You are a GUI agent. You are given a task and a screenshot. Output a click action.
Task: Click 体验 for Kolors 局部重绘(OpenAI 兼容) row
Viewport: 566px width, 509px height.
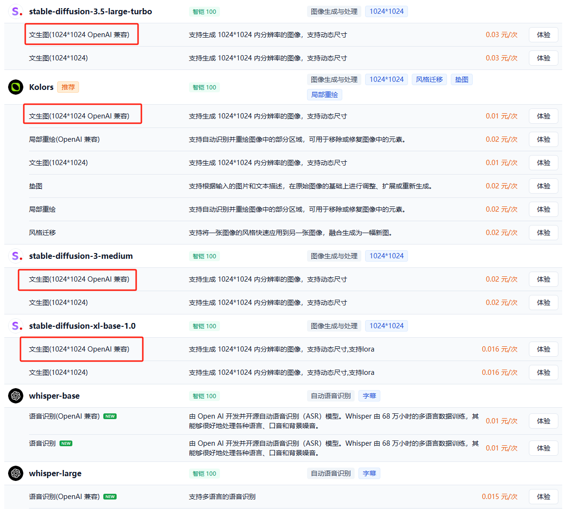(543, 139)
